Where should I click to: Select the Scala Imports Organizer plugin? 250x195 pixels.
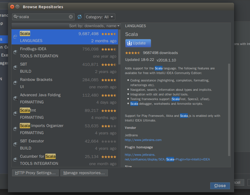65,129
